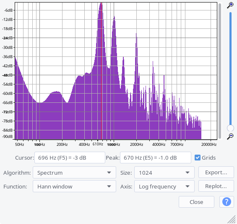Click the Export... button
237x224 pixels.
coord(216,172)
